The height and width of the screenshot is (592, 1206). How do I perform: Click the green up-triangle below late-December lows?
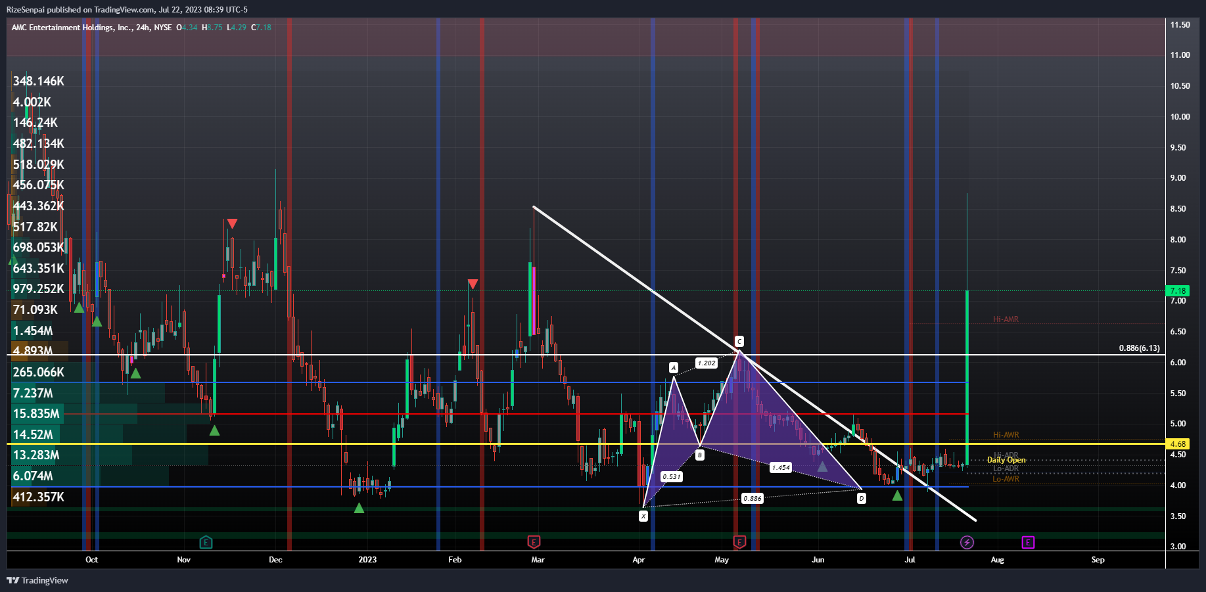[x=359, y=508]
